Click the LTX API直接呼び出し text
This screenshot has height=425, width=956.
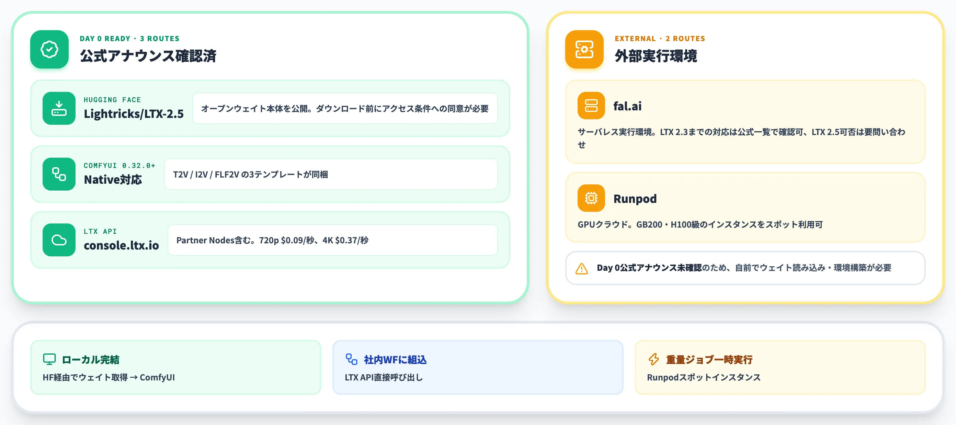coord(384,377)
